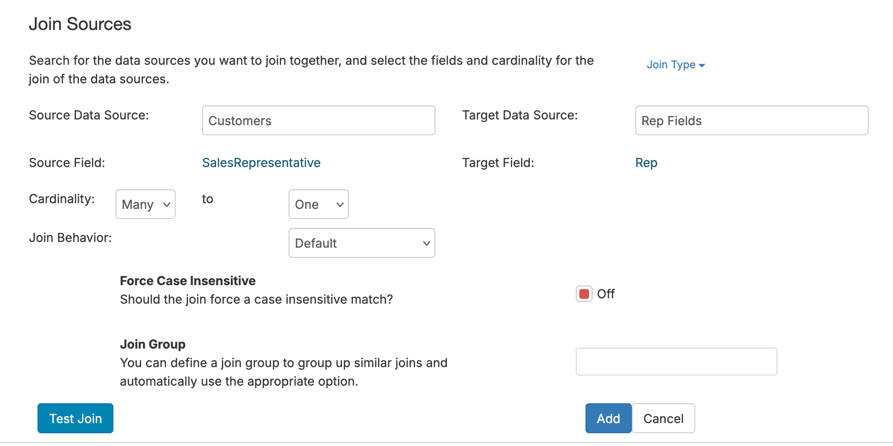Click the chevron arrow in the Many dropdown
Image resolution: width=893 pixels, height=446 pixels.
click(x=167, y=204)
